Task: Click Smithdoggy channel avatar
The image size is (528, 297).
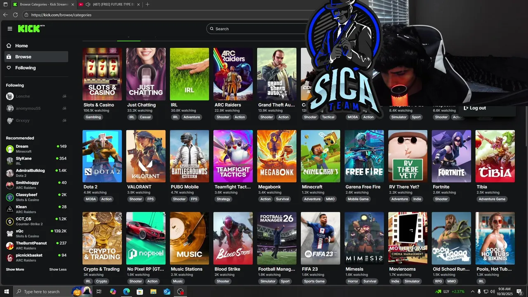Action: [x=10, y=185]
